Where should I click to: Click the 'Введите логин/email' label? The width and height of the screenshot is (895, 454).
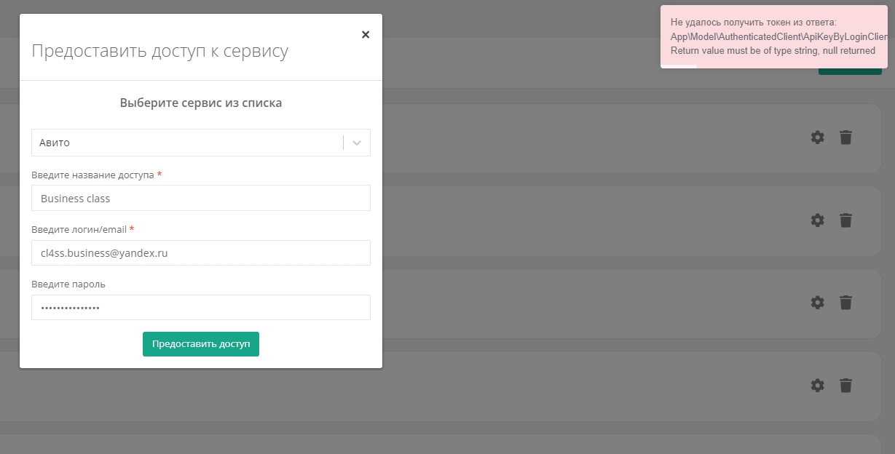79,230
